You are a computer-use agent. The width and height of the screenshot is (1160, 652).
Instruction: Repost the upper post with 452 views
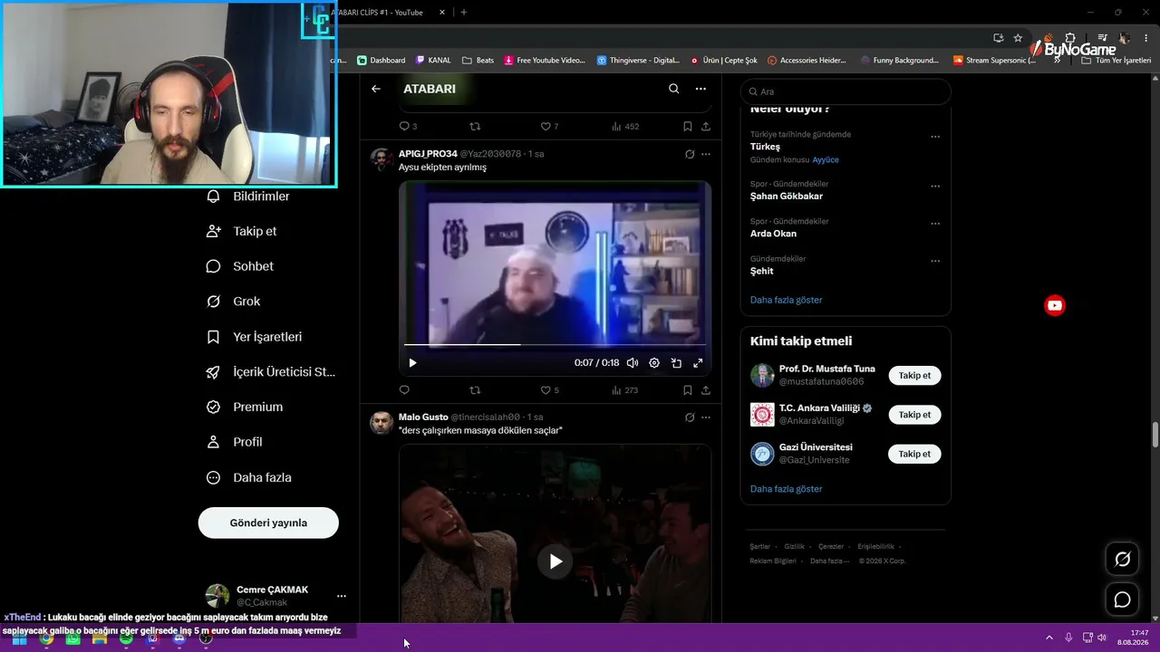[x=475, y=127]
